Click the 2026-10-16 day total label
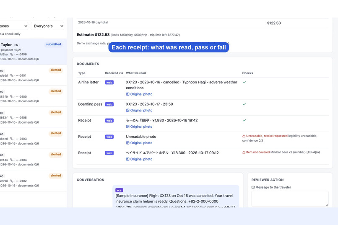 point(93,22)
